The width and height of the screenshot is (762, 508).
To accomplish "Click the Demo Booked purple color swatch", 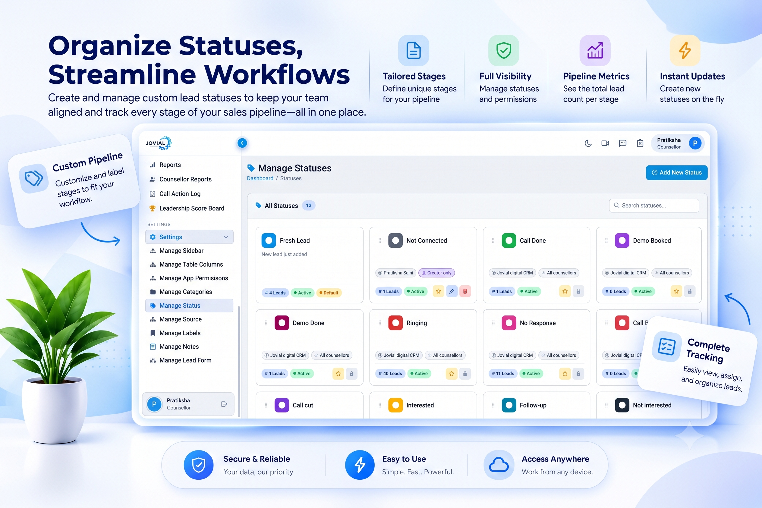I will 622,240.
